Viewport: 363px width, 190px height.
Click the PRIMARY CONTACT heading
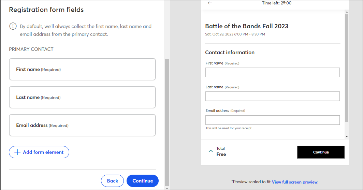coord(31,49)
